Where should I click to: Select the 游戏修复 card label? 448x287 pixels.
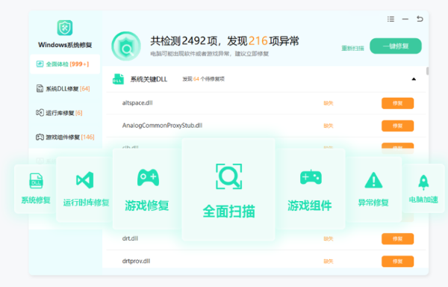click(147, 206)
